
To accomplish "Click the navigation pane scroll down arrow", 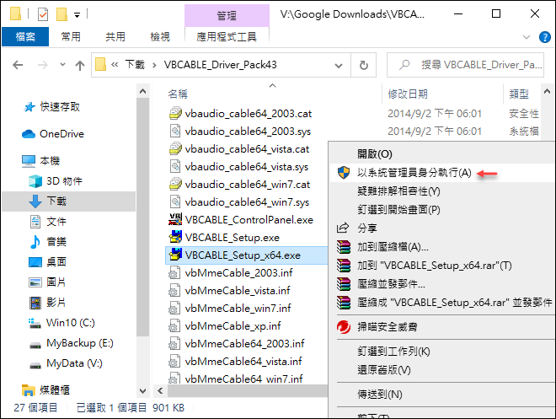I will point(142,391).
